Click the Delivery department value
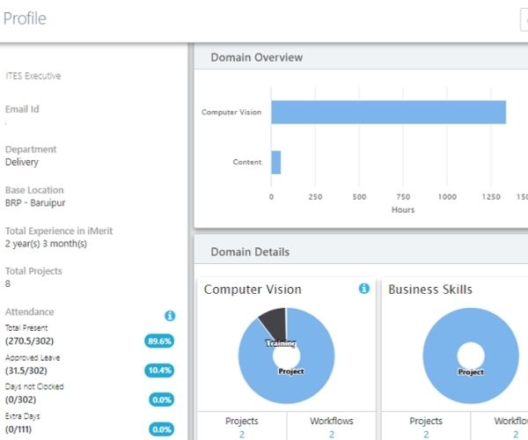 pyautogui.click(x=22, y=162)
